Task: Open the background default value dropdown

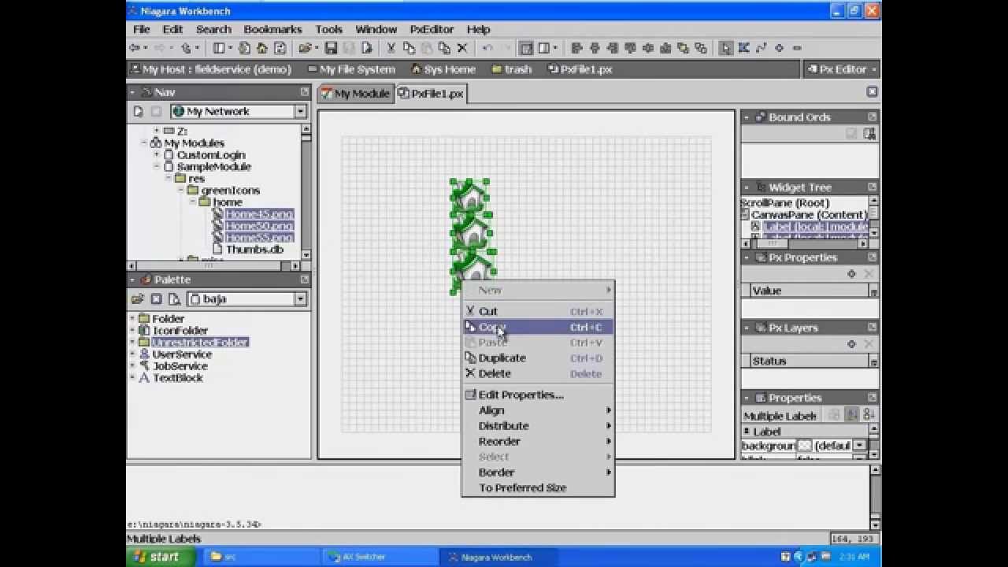Action: click(x=859, y=446)
